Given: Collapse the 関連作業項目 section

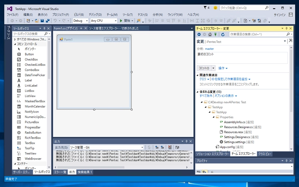Looking at the screenshot, I should [x=198, y=75].
